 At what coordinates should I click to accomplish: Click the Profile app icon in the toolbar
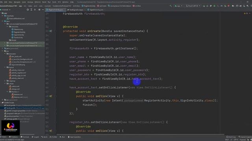click(x=221, y=6)
